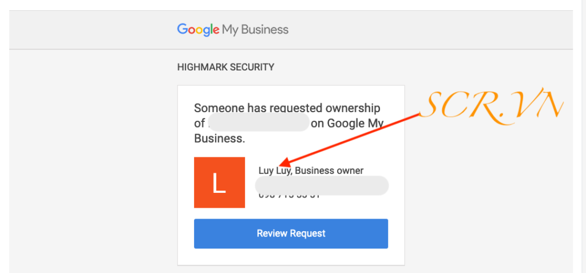Click blank white space below Review Request
586x273 pixels.
(x=291, y=256)
